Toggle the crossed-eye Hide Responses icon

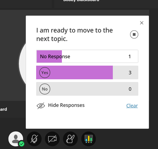pyautogui.click(x=41, y=106)
